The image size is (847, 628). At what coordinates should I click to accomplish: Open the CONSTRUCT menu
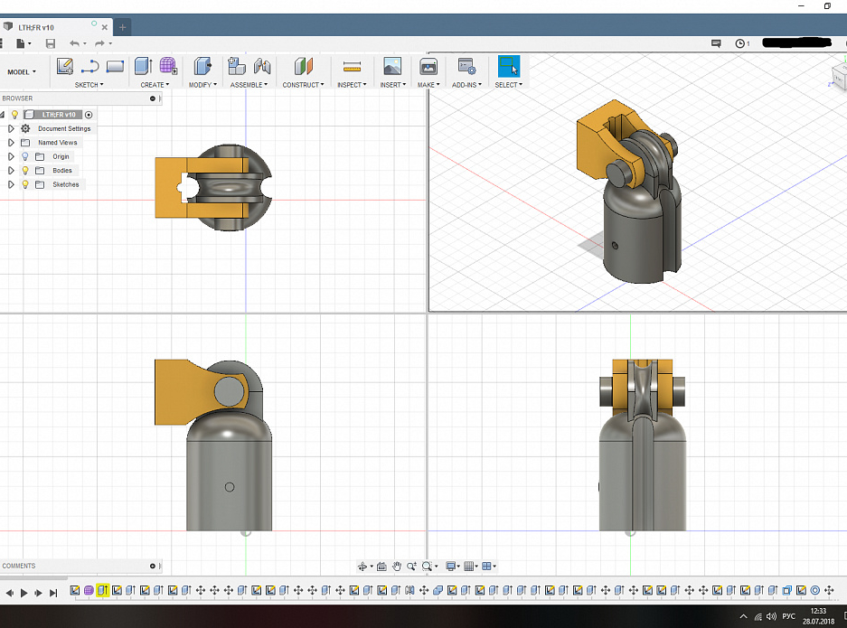point(303,85)
